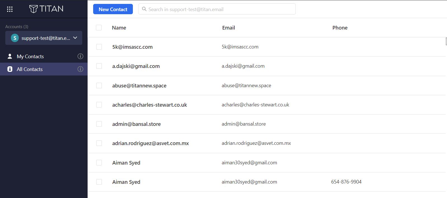Expand the support-test account dropdown chevron
The image size is (447, 198).
[75, 38]
